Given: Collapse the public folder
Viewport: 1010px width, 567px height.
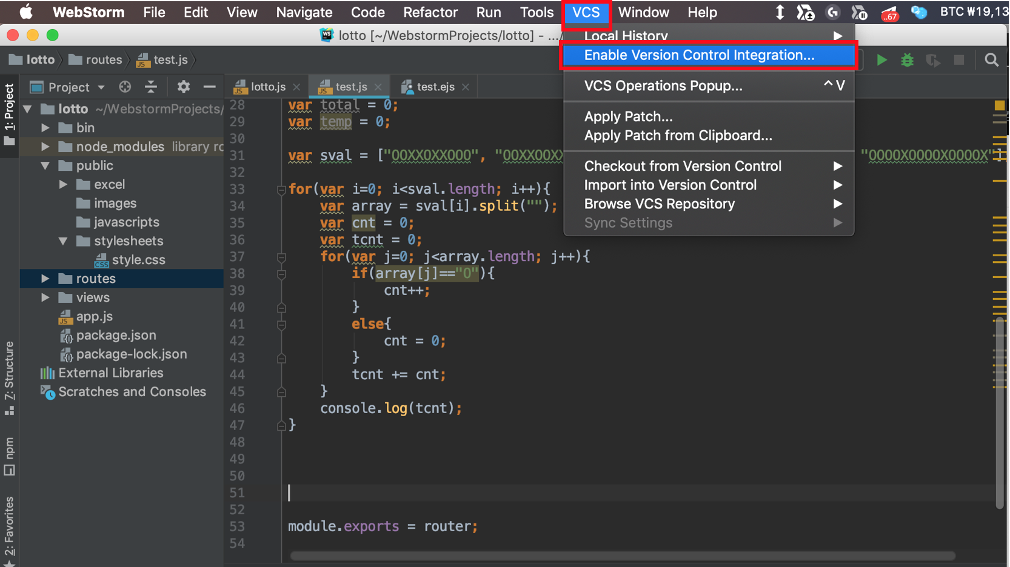Looking at the screenshot, I should coord(45,165).
